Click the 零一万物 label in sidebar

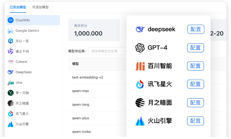(22, 93)
